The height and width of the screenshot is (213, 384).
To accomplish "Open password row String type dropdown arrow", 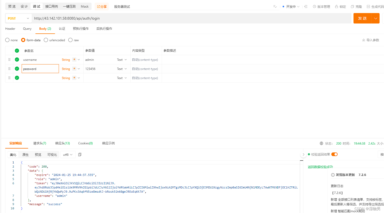I will [x=79, y=69].
